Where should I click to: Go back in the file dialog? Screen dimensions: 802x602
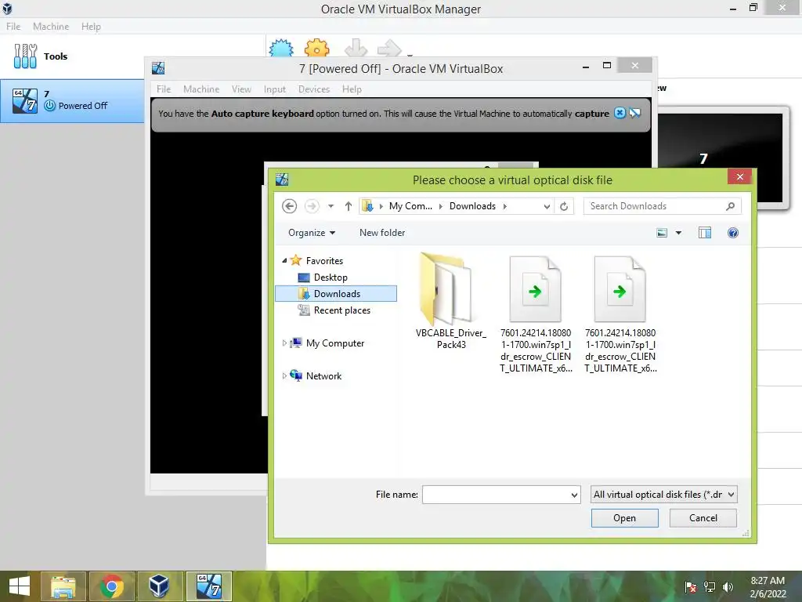(289, 206)
